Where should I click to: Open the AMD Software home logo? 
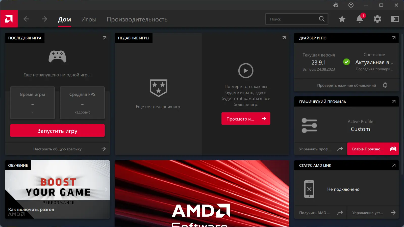[9, 19]
